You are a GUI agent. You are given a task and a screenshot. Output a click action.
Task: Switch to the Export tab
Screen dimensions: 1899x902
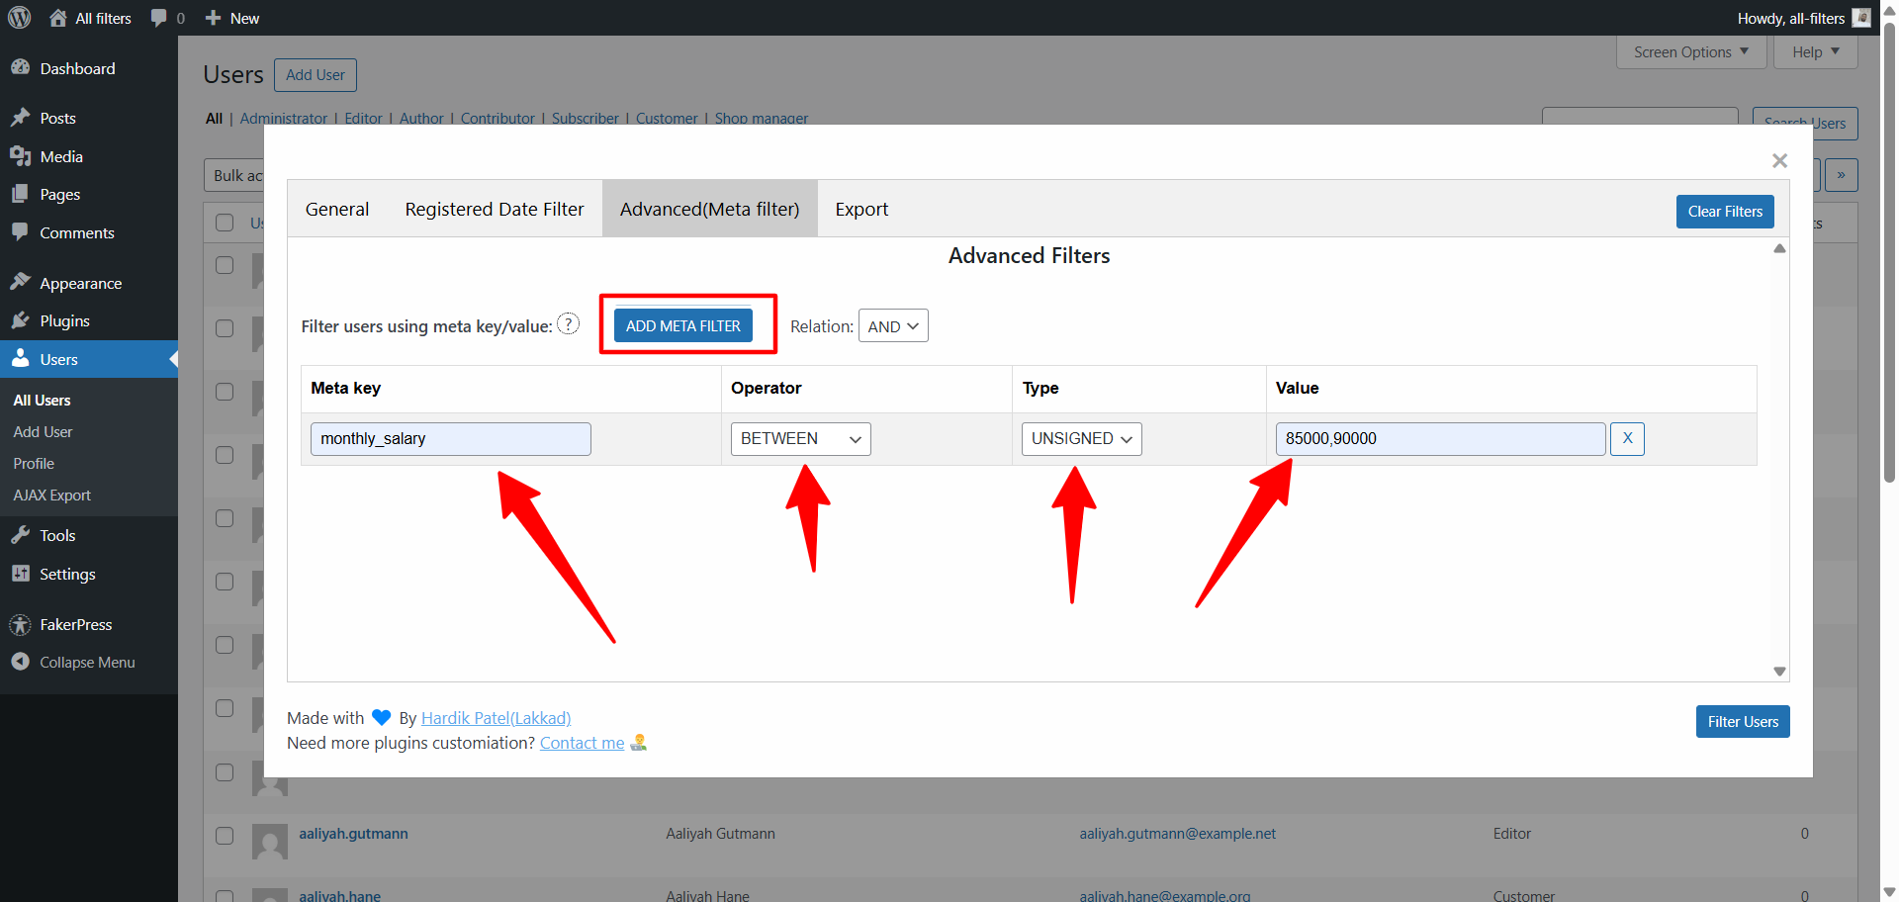(x=861, y=209)
